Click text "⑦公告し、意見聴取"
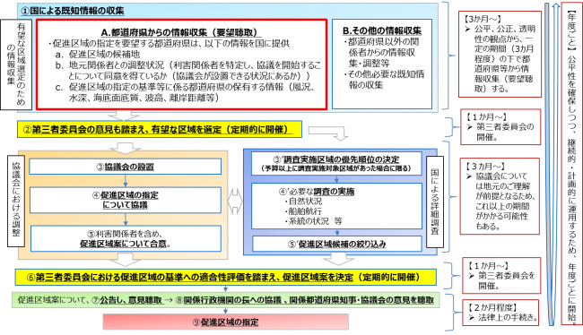Image resolution: width=583 pixels, height=335 pixels. (x=126, y=300)
